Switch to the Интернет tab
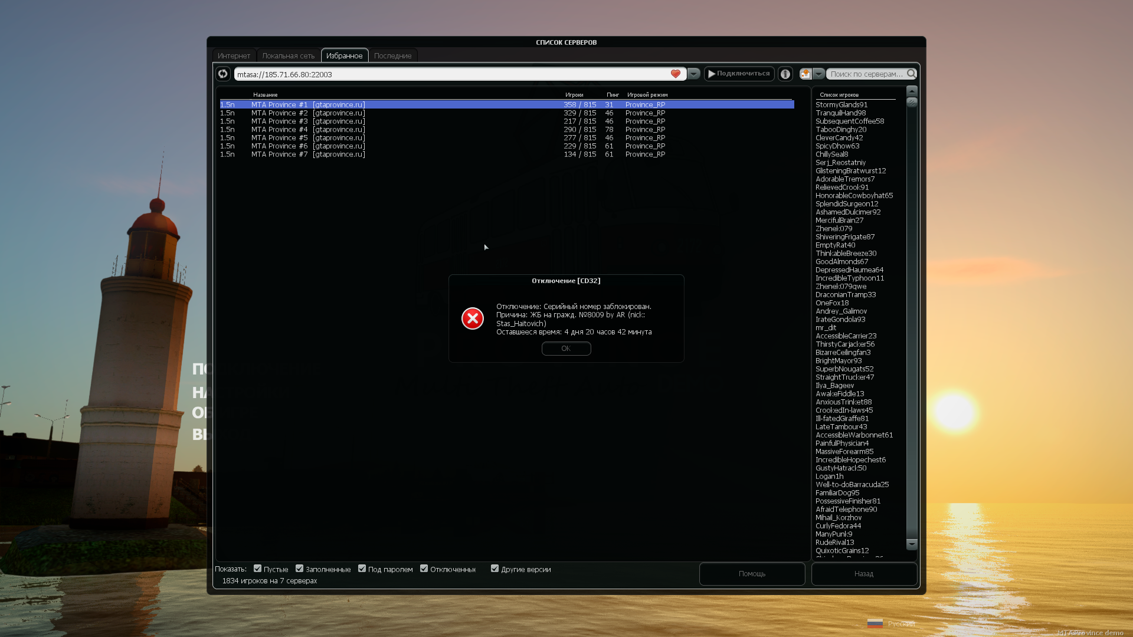 coord(234,56)
